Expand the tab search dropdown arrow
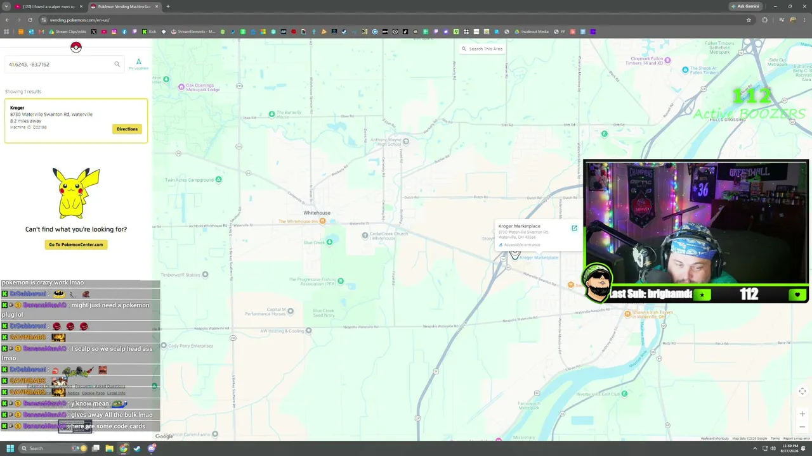The width and height of the screenshot is (812, 456). coord(6,6)
